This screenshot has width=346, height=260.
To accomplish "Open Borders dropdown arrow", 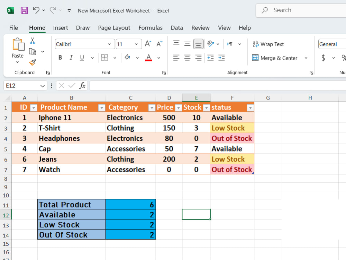I will pos(115,58).
